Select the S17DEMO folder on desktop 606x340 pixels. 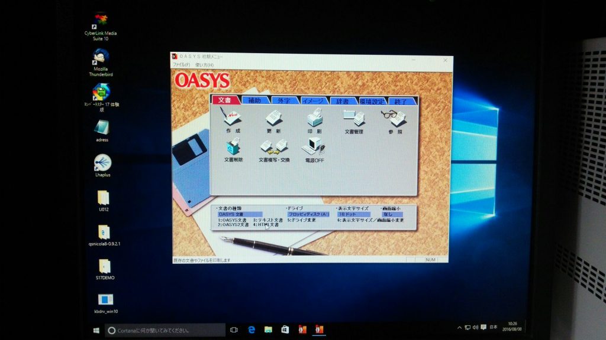(x=105, y=269)
